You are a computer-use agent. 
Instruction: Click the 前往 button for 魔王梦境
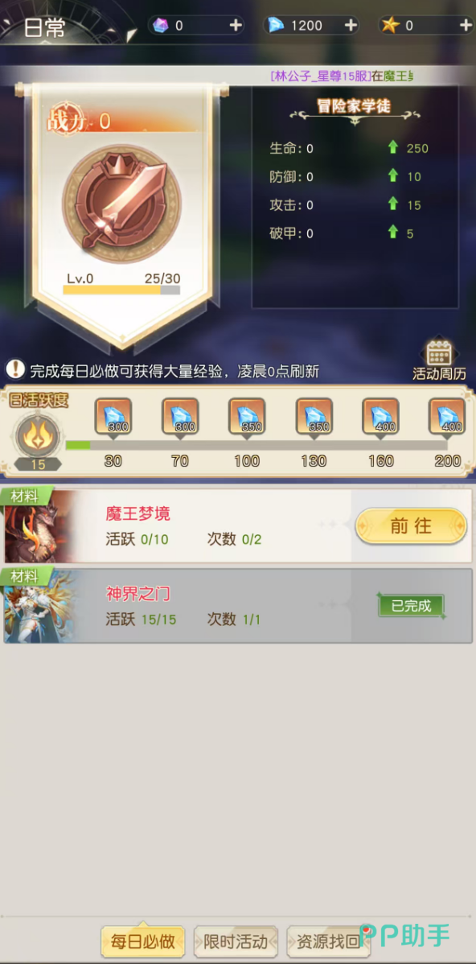point(411,525)
